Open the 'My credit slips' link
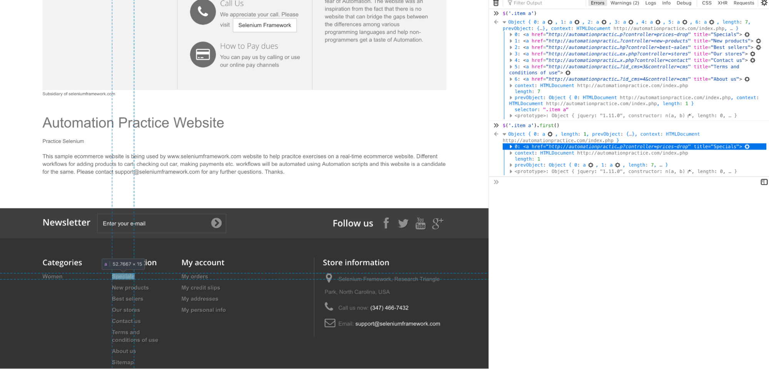 [x=201, y=288]
